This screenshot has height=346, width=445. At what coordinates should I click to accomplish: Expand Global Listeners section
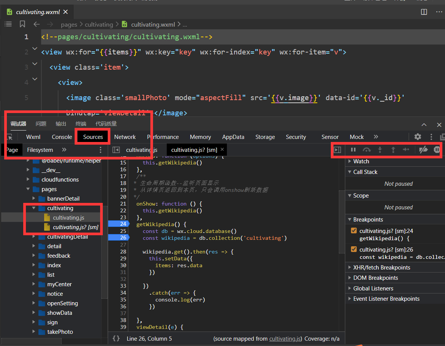pos(349,289)
